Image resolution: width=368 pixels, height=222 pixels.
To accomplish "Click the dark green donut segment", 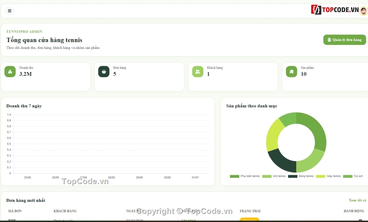I will coord(281,162).
